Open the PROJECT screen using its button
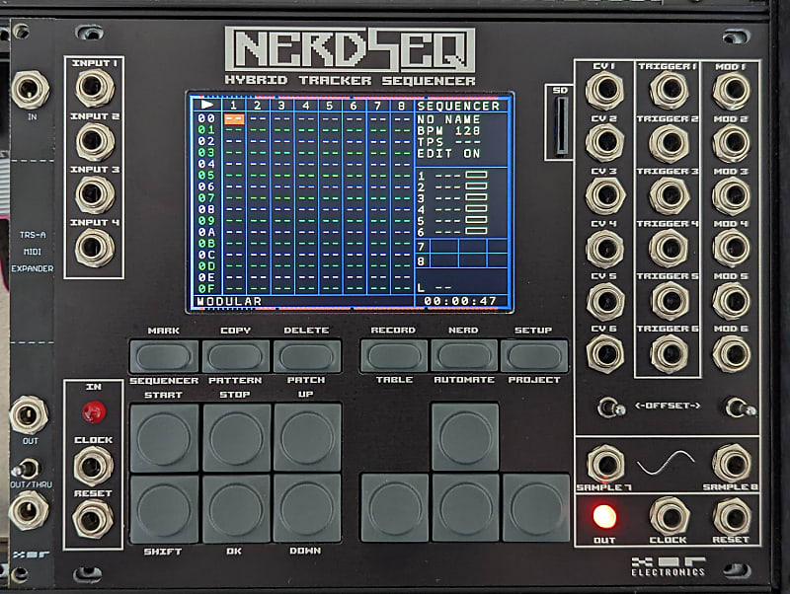The image size is (790, 594). pyautogui.click(x=534, y=355)
